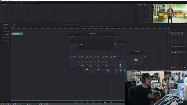187x105 pixels.
Task: Click the red playhead handle on the ruler
Action: [x=15, y=28]
